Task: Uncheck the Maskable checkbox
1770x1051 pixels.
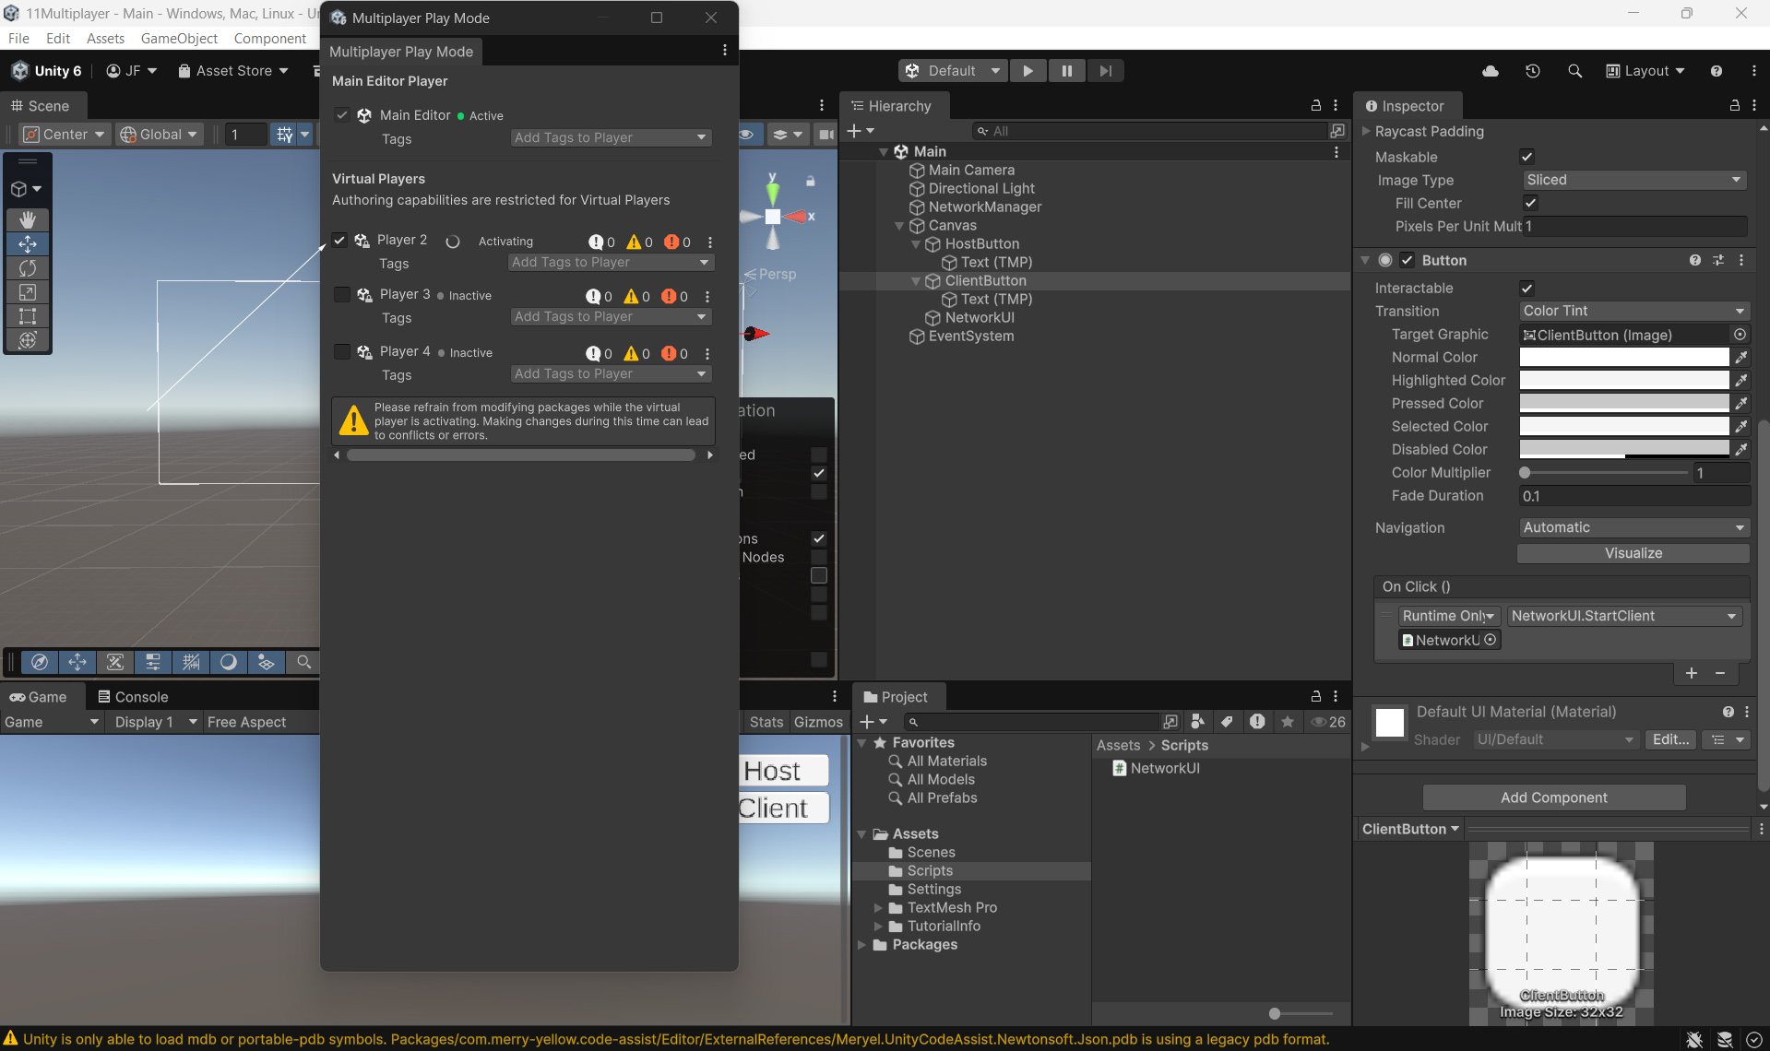Action: (1526, 157)
